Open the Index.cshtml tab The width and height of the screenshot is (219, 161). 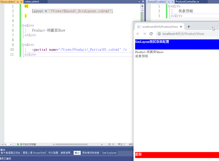(x=32, y=2)
